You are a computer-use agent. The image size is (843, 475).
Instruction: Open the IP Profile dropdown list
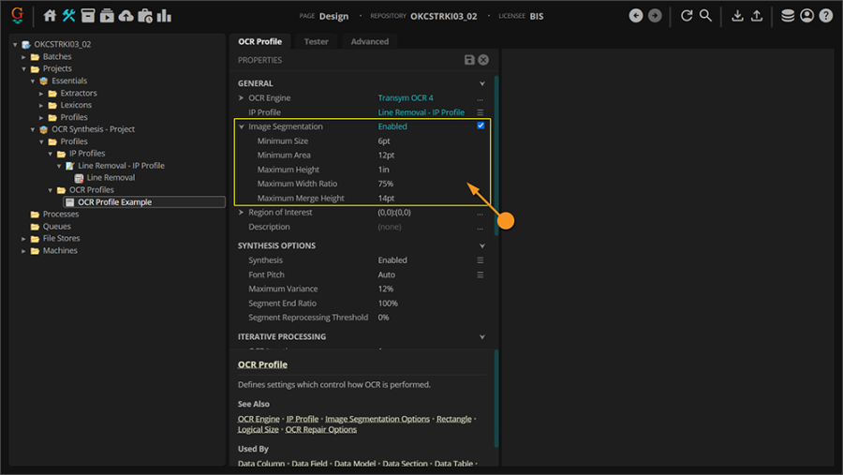[481, 112]
